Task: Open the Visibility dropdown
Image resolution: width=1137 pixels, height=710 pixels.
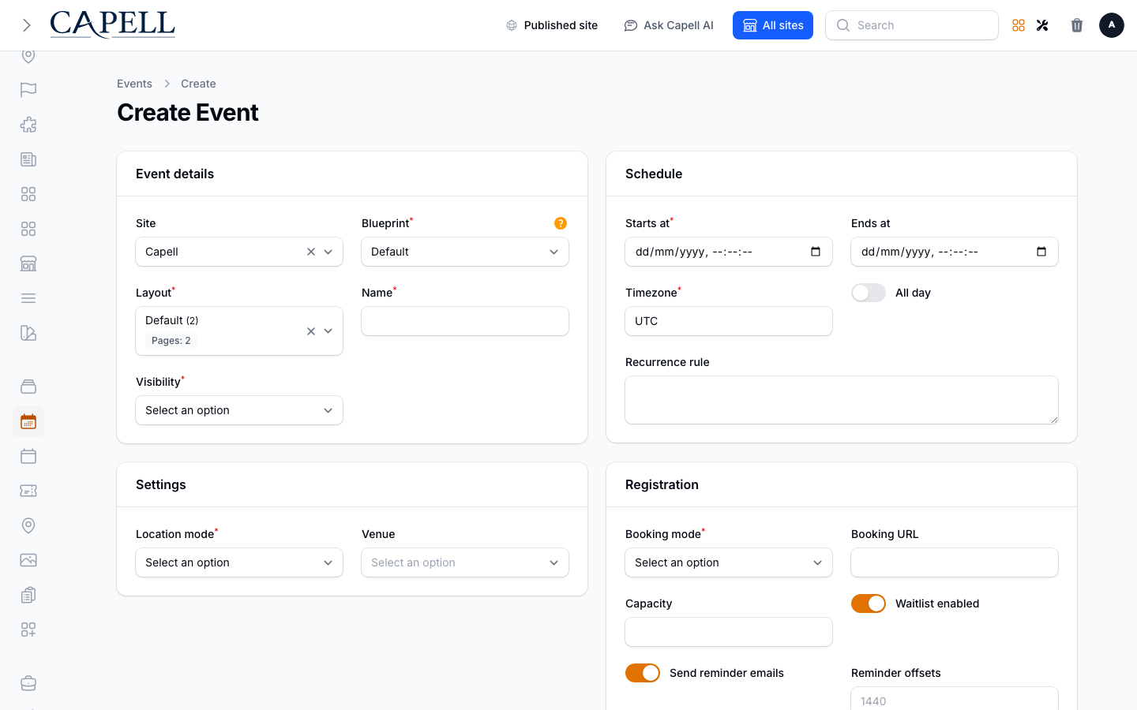Action: pyautogui.click(x=239, y=410)
